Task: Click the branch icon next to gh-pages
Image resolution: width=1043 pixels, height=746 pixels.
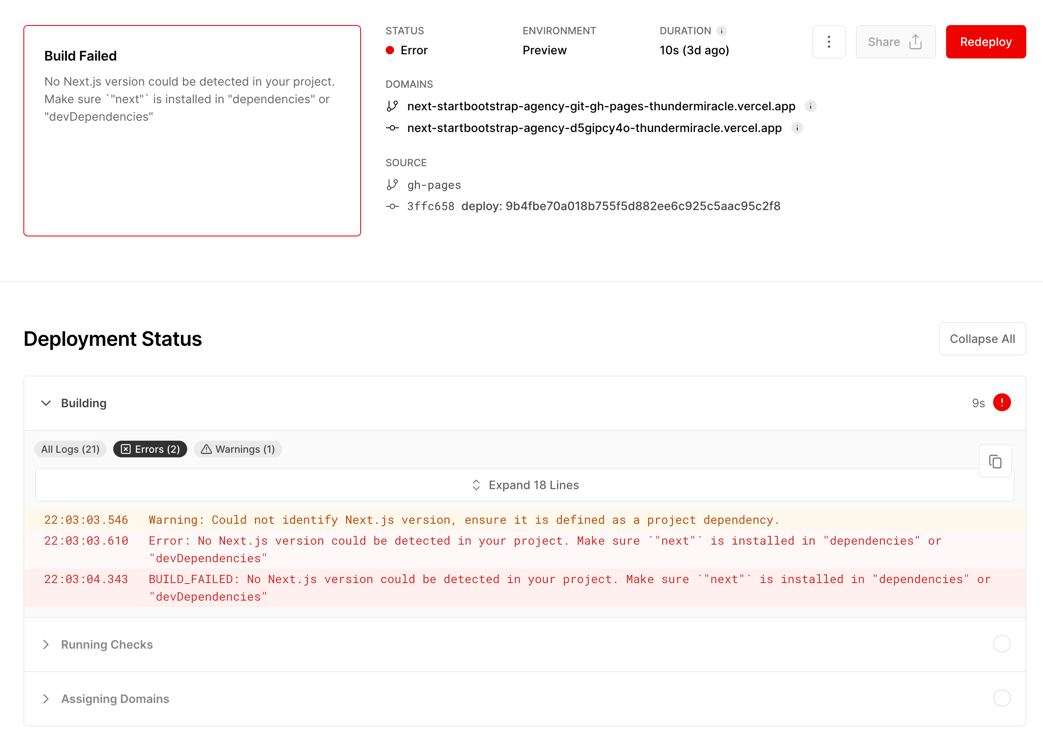Action: [x=392, y=184]
